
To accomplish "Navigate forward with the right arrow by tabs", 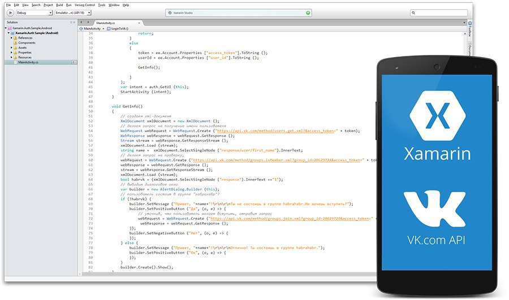I will click(x=89, y=22).
